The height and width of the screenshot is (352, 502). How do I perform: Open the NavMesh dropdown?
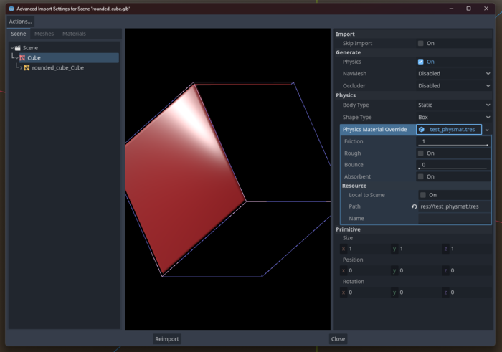coord(453,74)
